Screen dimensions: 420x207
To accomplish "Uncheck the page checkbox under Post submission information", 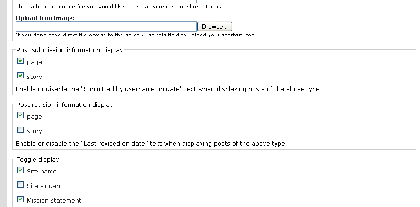I will (20, 61).
